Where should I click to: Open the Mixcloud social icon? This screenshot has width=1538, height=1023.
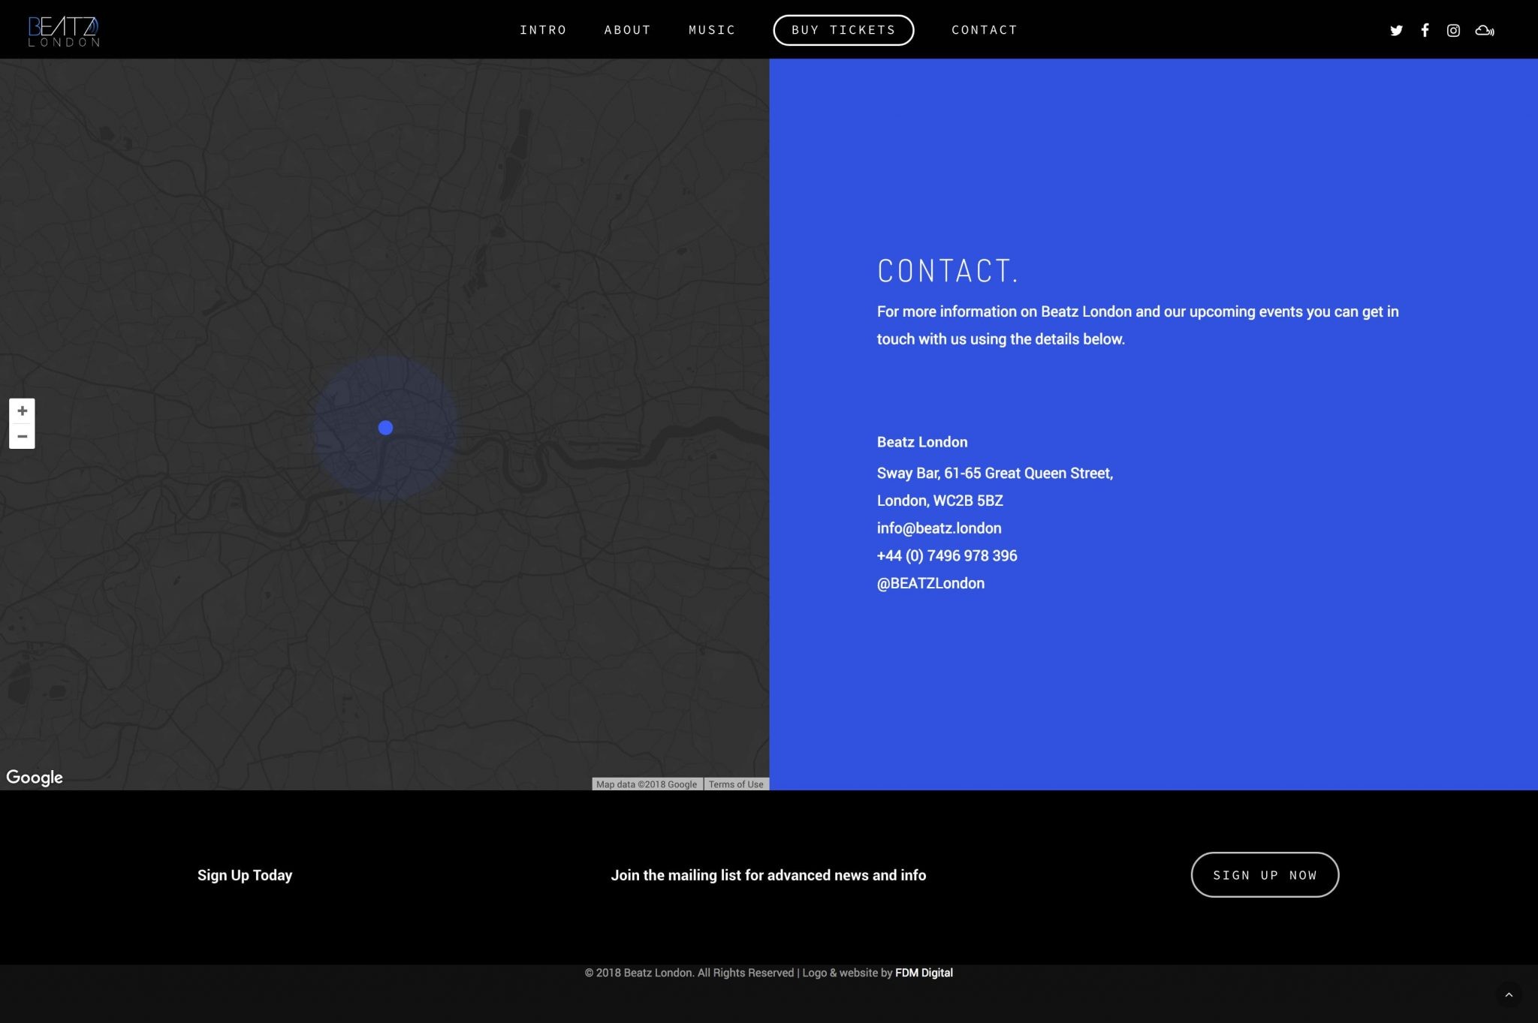1484,31
